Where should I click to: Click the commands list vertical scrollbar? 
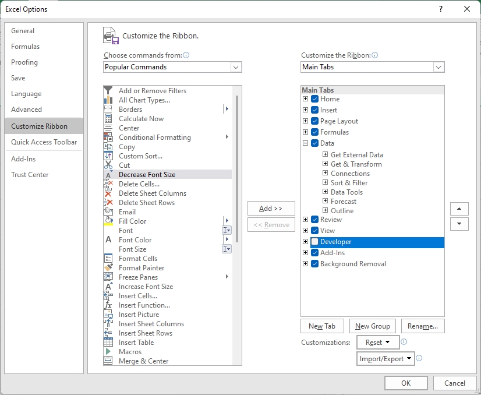(x=237, y=169)
